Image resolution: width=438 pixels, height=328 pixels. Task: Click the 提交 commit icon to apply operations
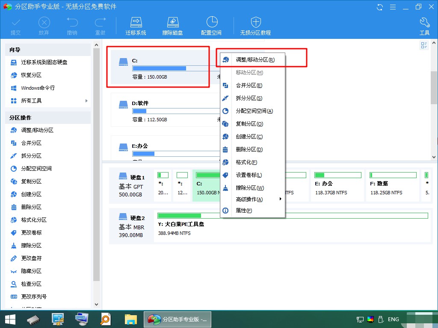click(15, 24)
